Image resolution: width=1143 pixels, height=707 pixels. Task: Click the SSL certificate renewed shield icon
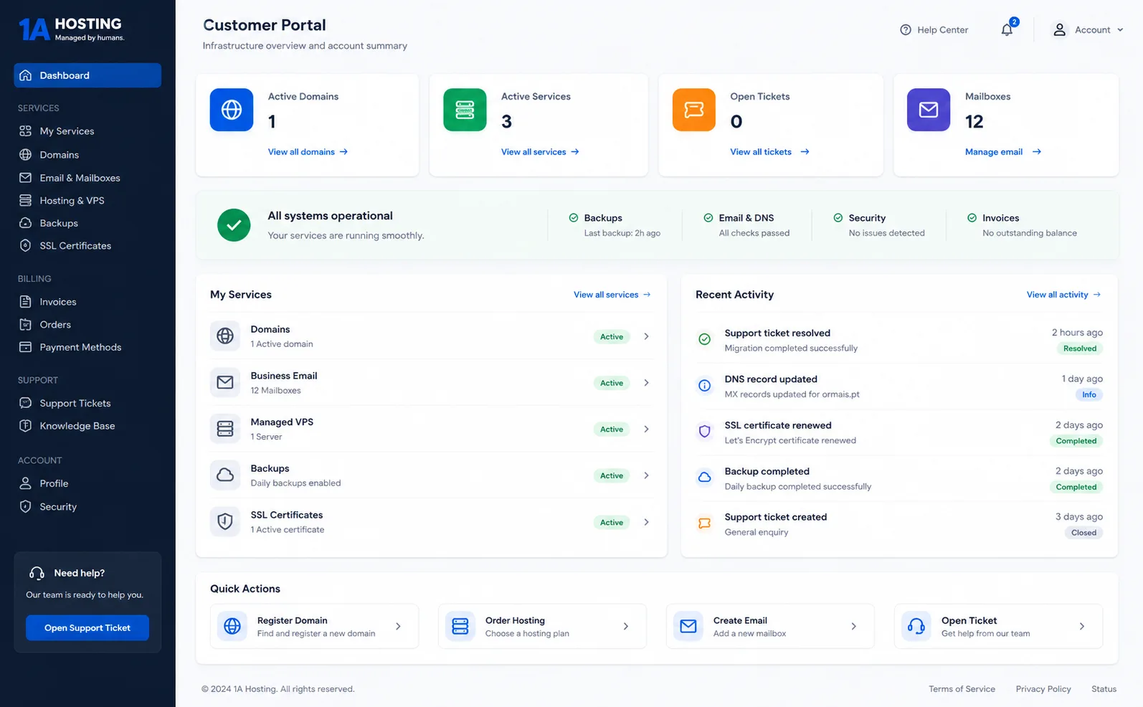click(705, 432)
